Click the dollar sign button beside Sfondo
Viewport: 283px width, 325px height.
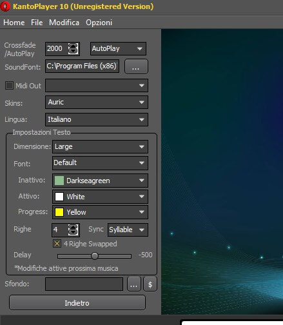tap(150, 284)
